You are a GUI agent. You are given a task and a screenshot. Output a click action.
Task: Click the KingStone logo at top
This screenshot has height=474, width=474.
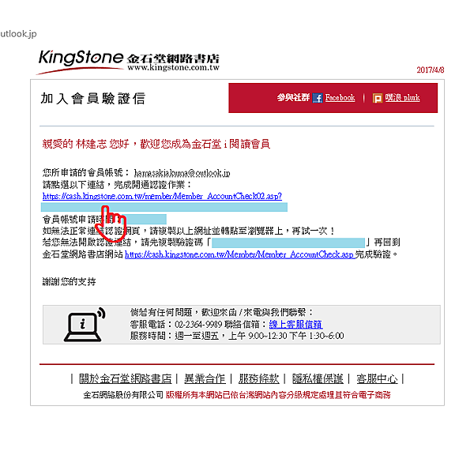[81, 61]
